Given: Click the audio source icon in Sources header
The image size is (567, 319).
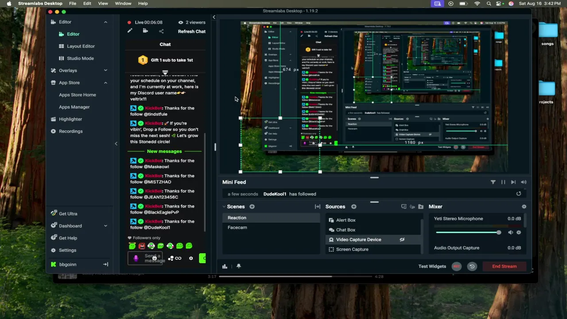Looking at the screenshot, I should pos(412,206).
